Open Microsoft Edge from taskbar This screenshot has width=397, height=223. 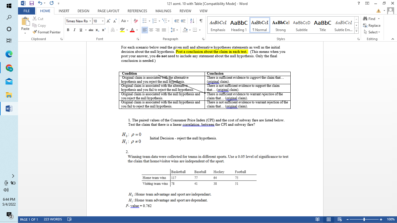tap(9, 54)
